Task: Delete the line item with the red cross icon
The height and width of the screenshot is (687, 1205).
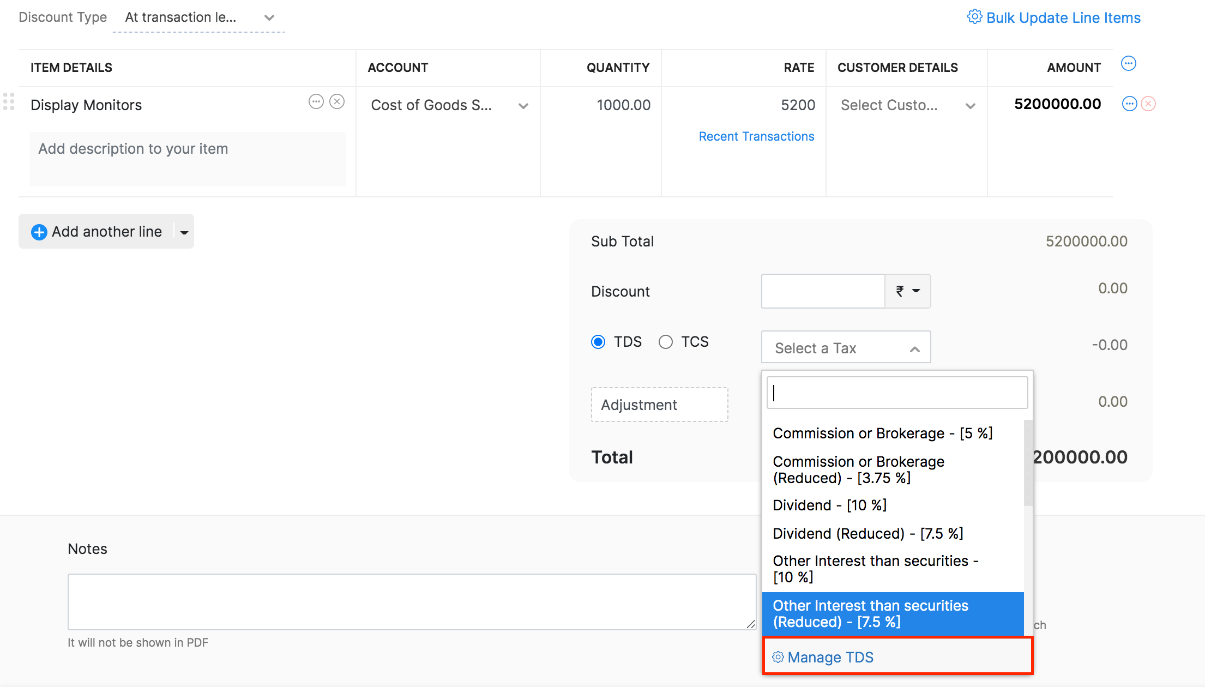Action: 1148,104
